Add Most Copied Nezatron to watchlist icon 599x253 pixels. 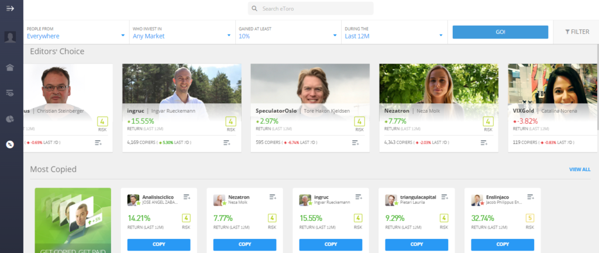pos(273,197)
